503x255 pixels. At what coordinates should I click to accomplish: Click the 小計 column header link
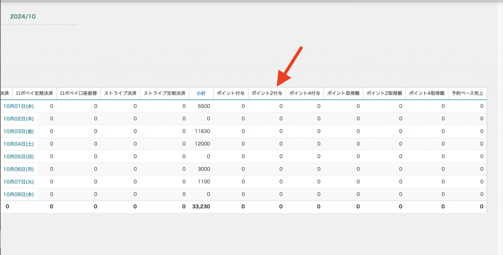201,93
